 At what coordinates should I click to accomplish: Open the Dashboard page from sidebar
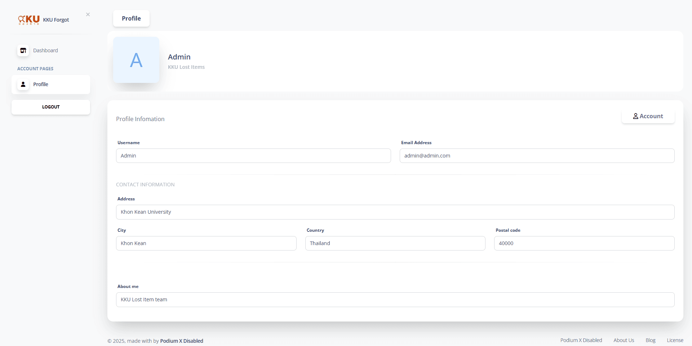[45, 50]
